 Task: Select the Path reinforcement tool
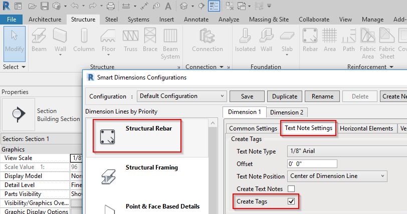pos(348,40)
